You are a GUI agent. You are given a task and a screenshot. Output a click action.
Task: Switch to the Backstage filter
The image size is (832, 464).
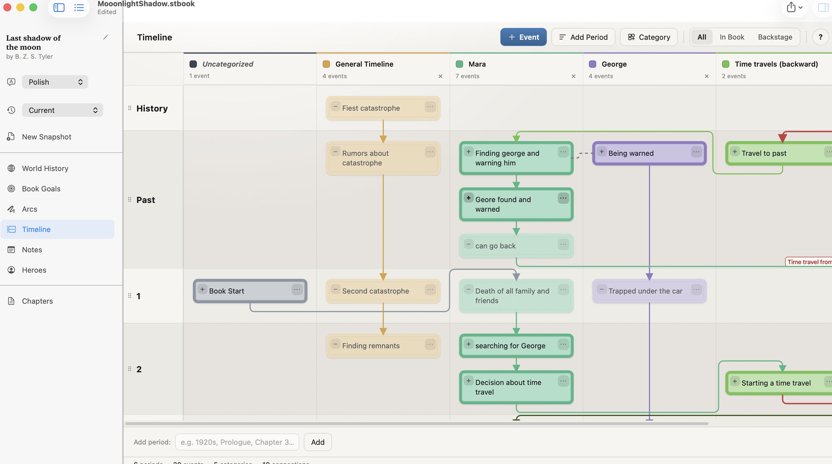point(775,37)
